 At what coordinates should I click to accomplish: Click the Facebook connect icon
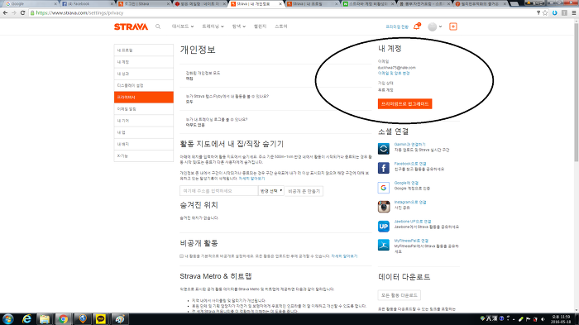383,168
